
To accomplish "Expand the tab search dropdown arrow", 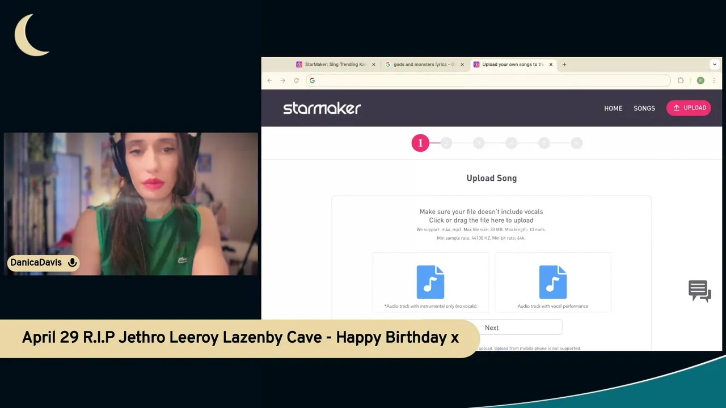I will coord(715,65).
